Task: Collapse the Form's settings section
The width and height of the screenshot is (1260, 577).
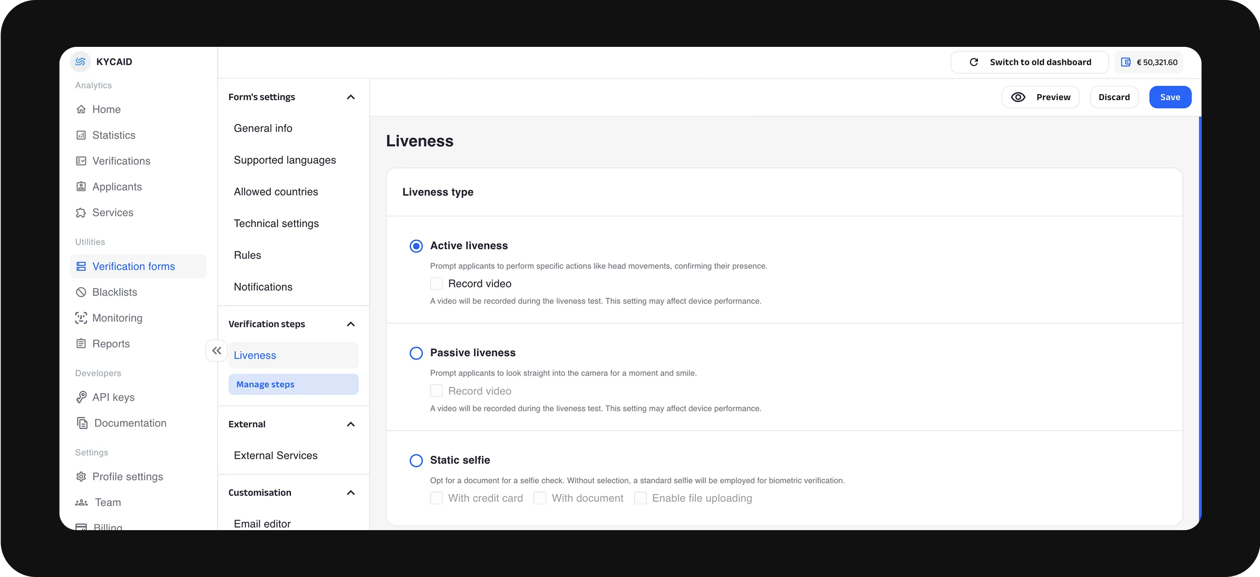Action: coord(351,97)
